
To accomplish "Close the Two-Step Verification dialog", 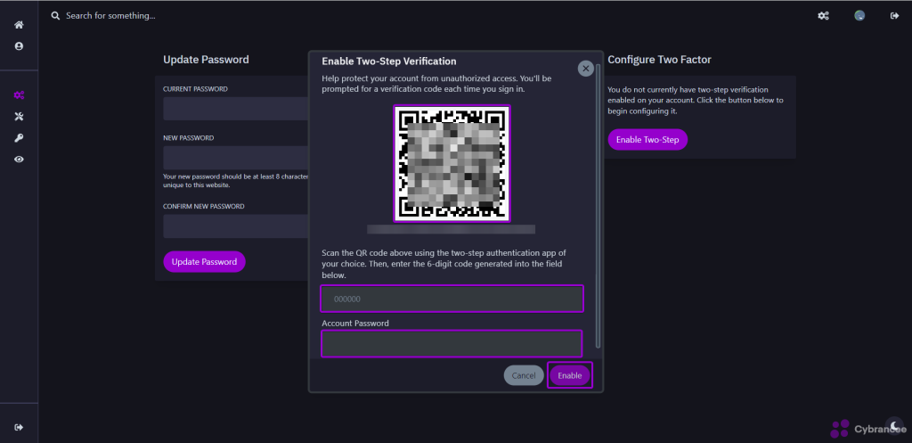I will click(x=586, y=69).
